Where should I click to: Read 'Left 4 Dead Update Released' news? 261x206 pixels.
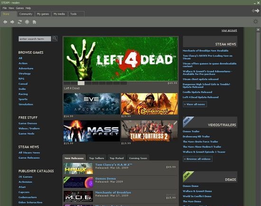pos(201,97)
